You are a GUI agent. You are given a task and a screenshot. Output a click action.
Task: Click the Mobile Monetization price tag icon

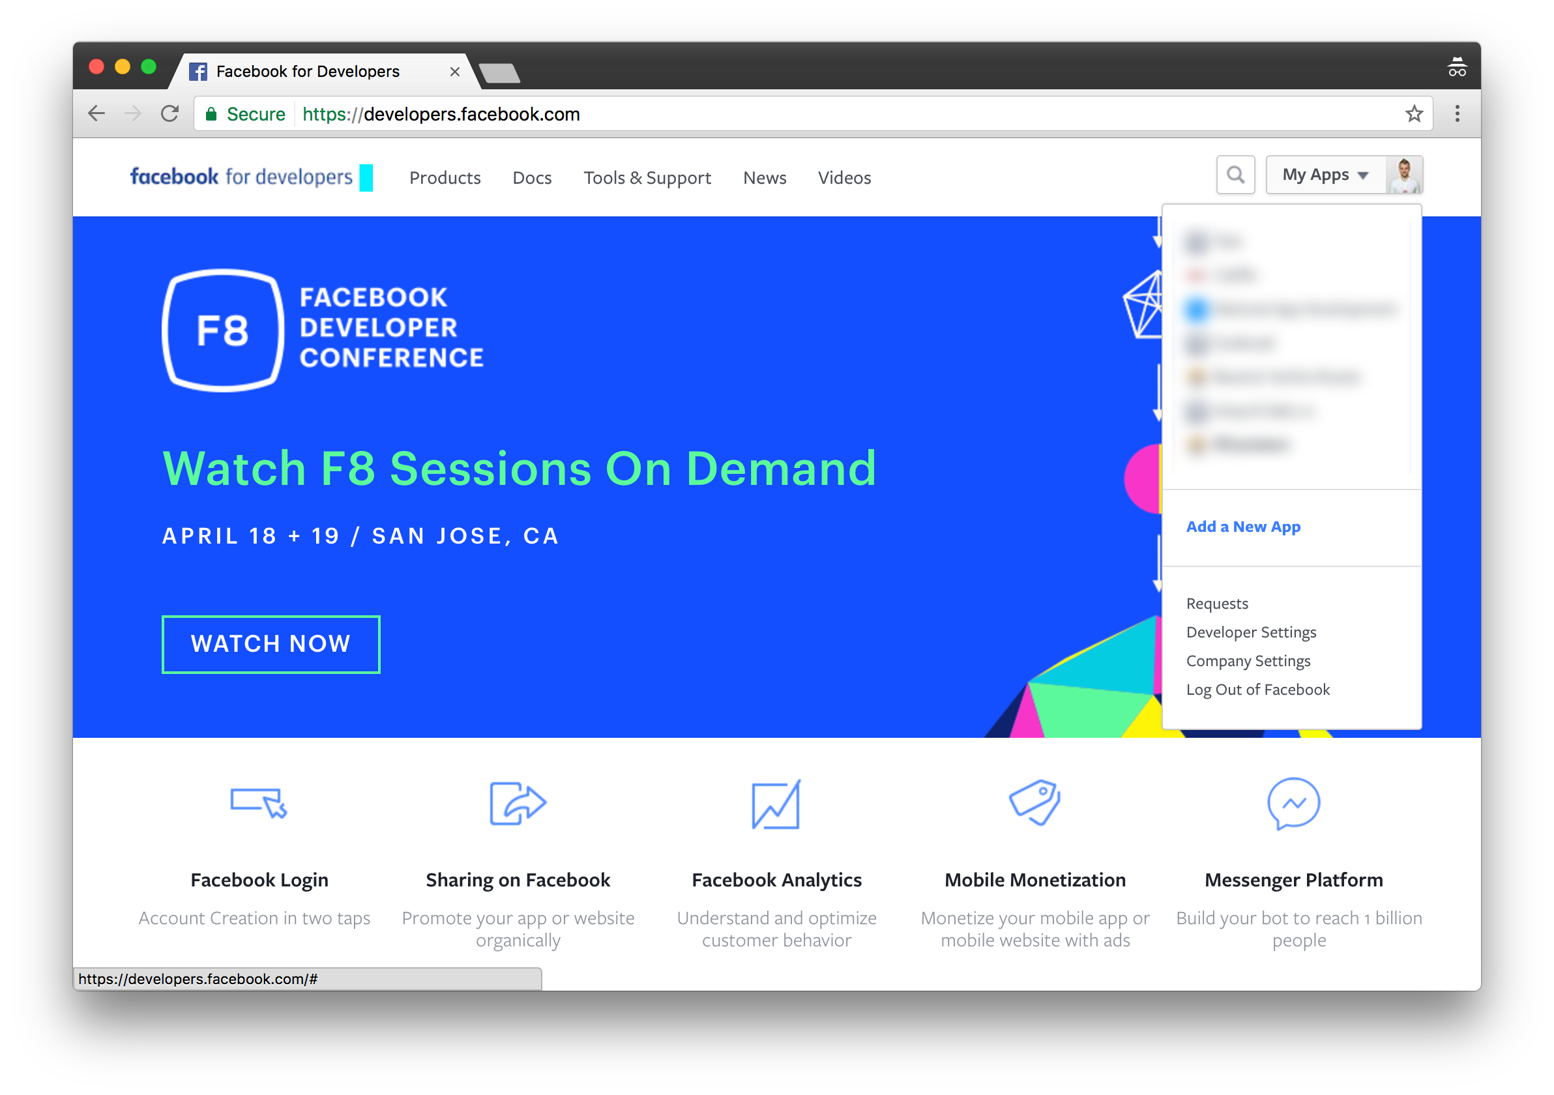coord(1036,804)
